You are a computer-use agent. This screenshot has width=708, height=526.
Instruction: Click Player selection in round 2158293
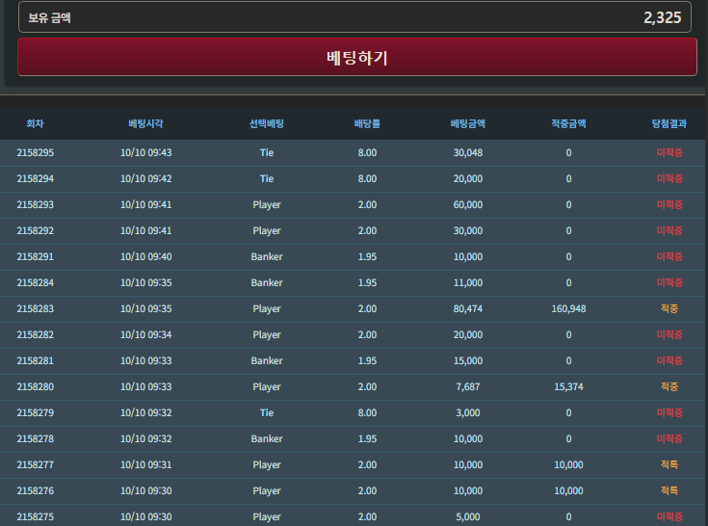pos(267,205)
